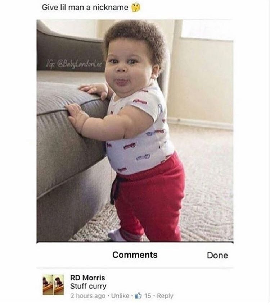This screenshot has height=307, width=270.
Task: Click the thumbs-up like icon
Action: click(x=139, y=295)
